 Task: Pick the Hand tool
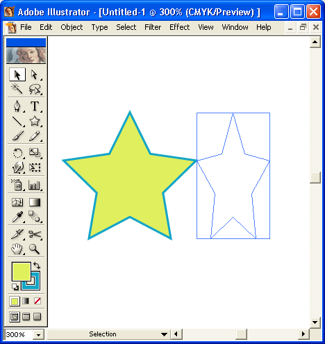[x=17, y=249]
